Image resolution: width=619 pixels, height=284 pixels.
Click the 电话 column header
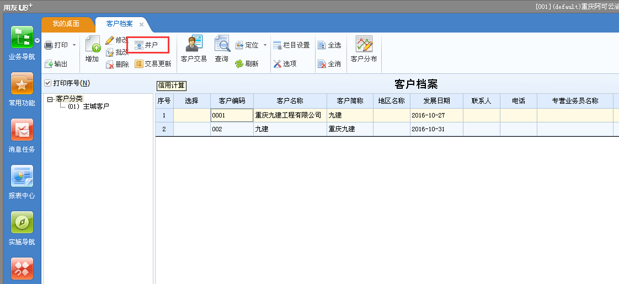[x=518, y=100]
